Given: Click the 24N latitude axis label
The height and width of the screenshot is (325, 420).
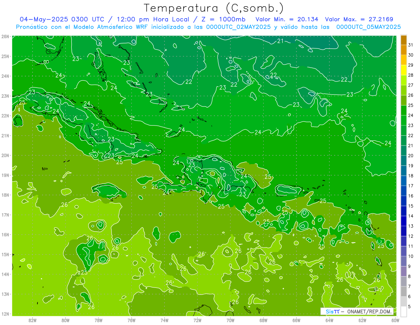Looking at the screenshot, I should [5, 76].
